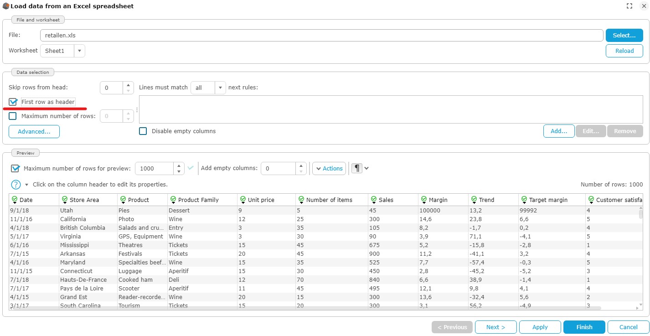
Task: Uncheck First row as header
Action: pos(13,102)
